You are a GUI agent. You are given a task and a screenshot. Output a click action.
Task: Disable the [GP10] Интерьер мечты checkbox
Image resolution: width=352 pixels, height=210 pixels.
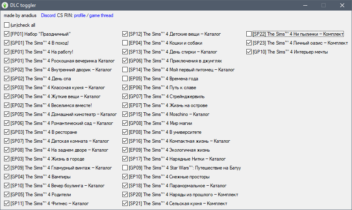click(x=249, y=52)
